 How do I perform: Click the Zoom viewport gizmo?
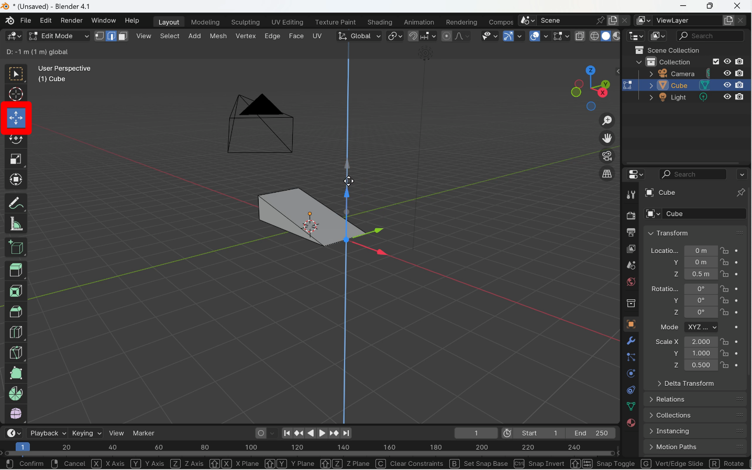pyautogui.click(x=607, y=120)
